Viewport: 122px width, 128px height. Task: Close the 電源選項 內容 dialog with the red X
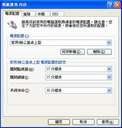coord(117,5)
